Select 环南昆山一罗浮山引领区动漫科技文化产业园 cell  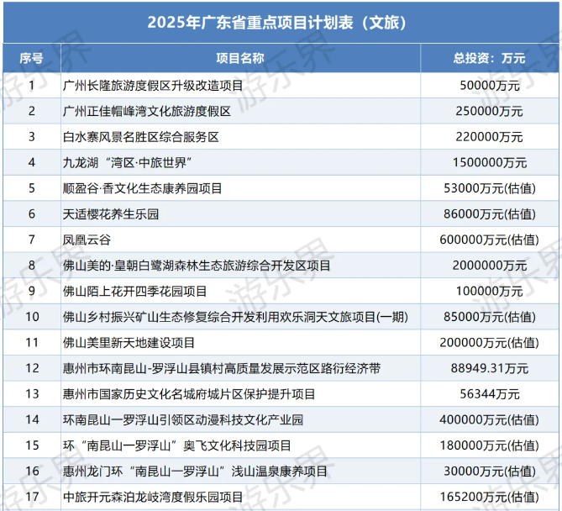[x=240, y=419]
